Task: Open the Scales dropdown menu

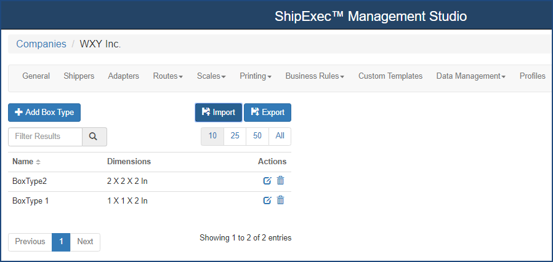Action: [211, 76]
